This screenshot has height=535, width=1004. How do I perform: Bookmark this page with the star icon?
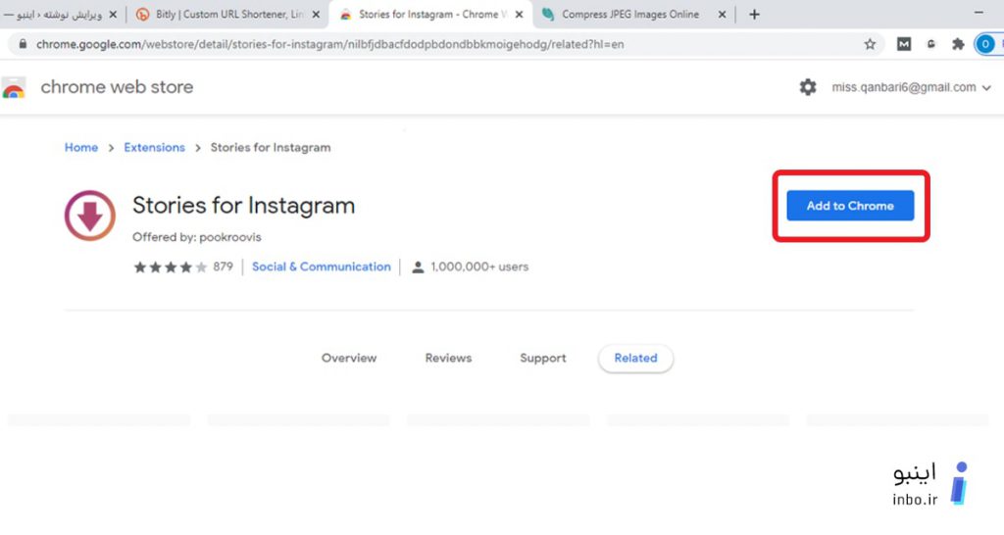coord(870,44)
